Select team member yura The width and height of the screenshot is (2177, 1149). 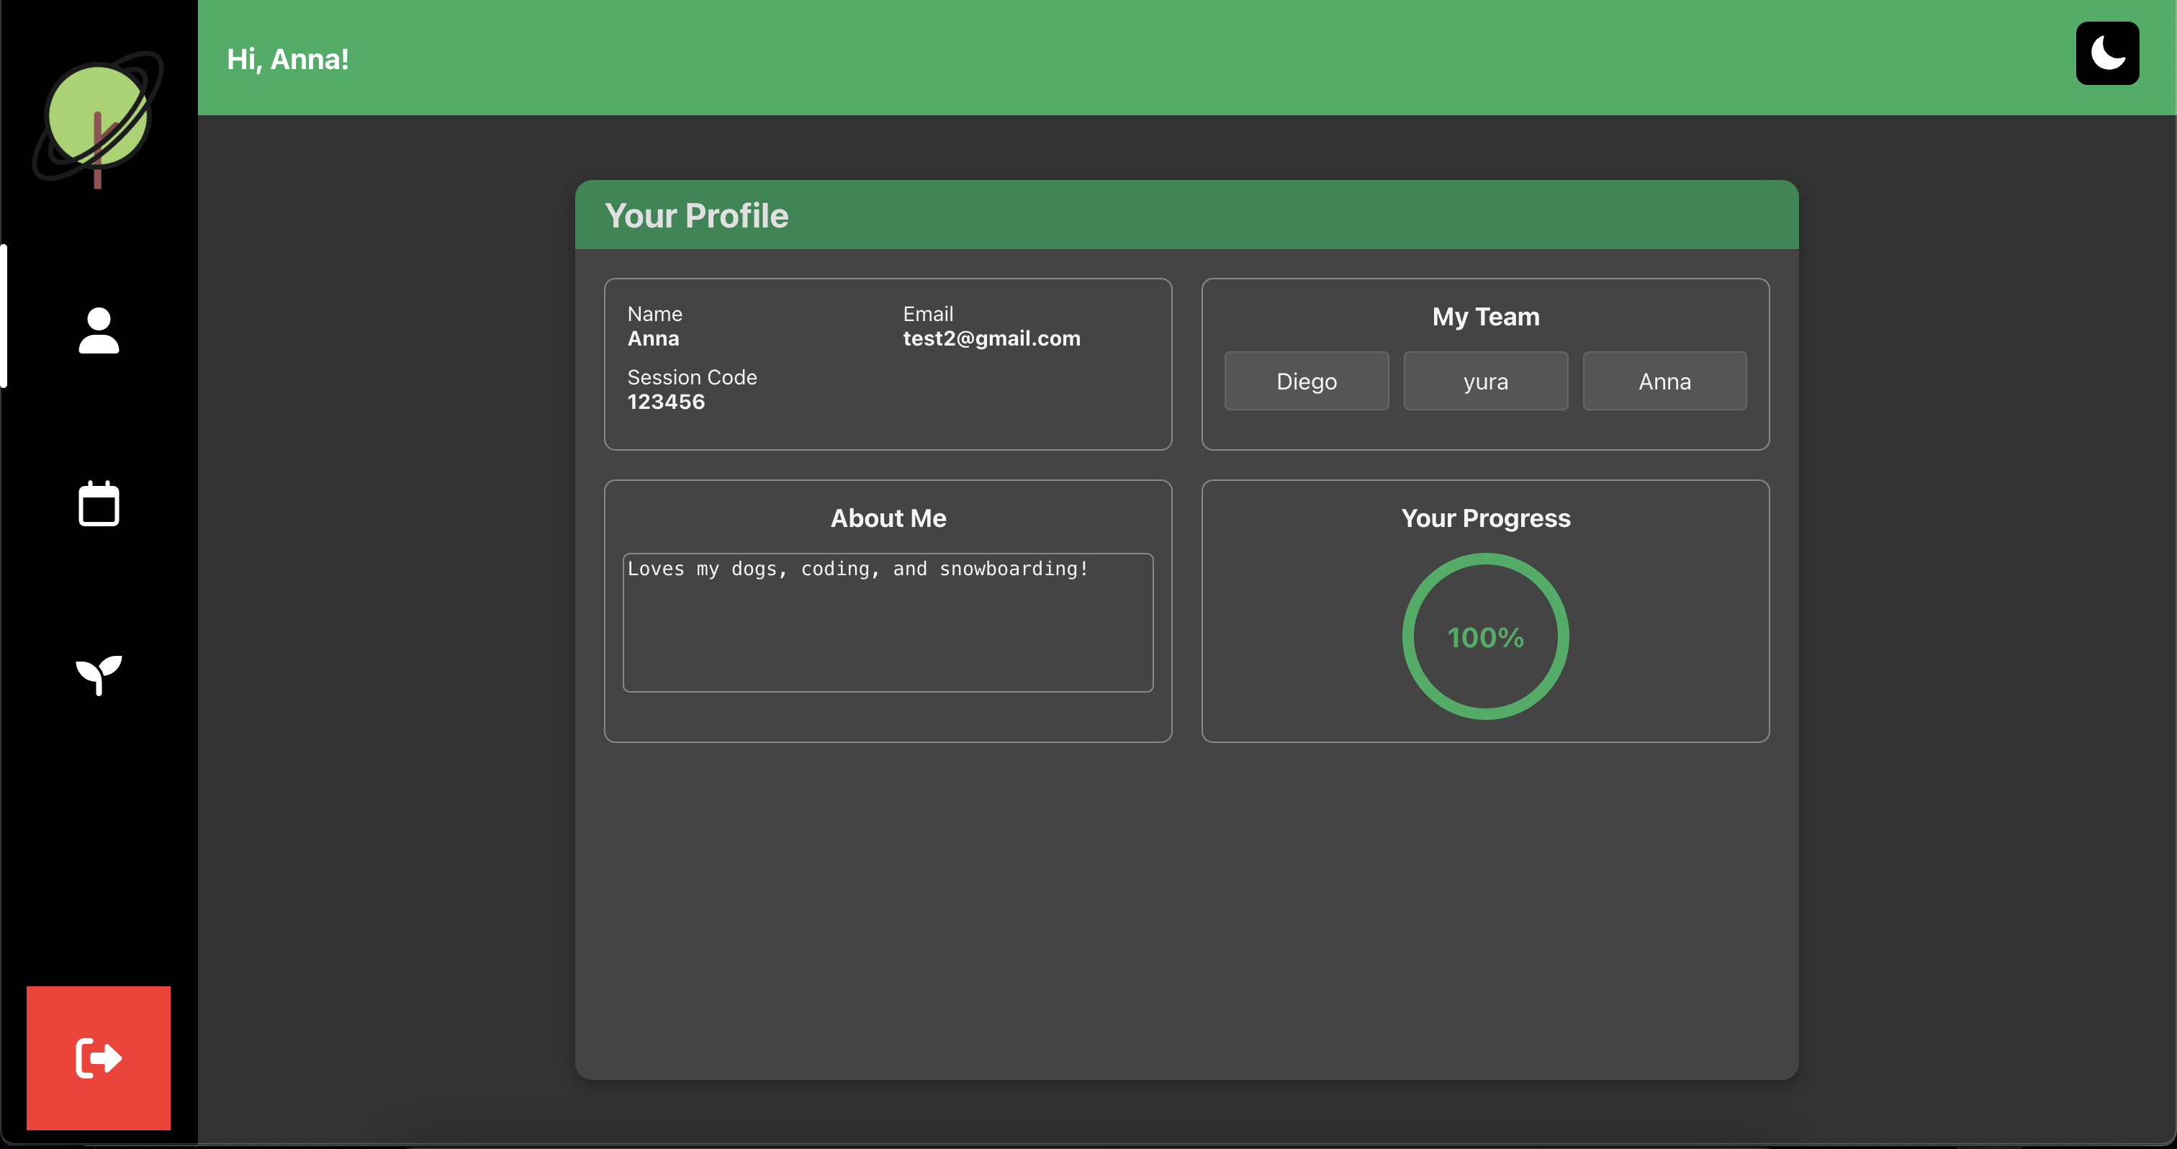[1485, 381]
